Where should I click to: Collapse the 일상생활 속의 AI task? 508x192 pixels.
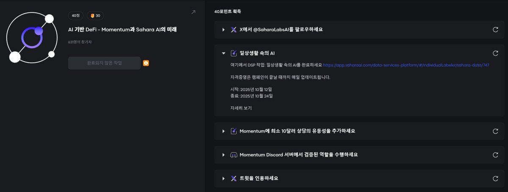(x=224, y=53)
